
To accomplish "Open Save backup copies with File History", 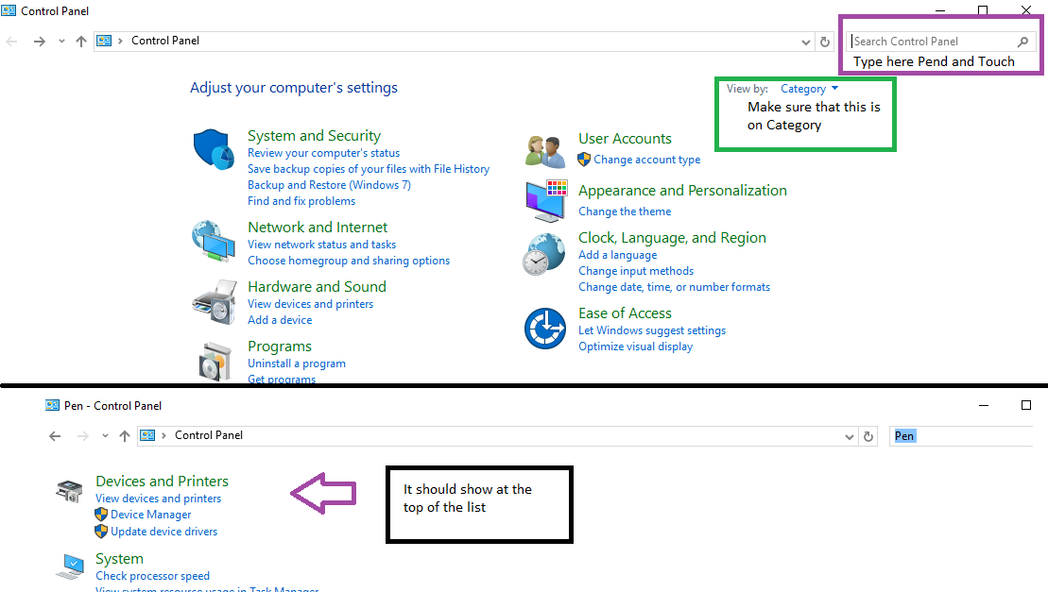I will (x=369, y=169).
